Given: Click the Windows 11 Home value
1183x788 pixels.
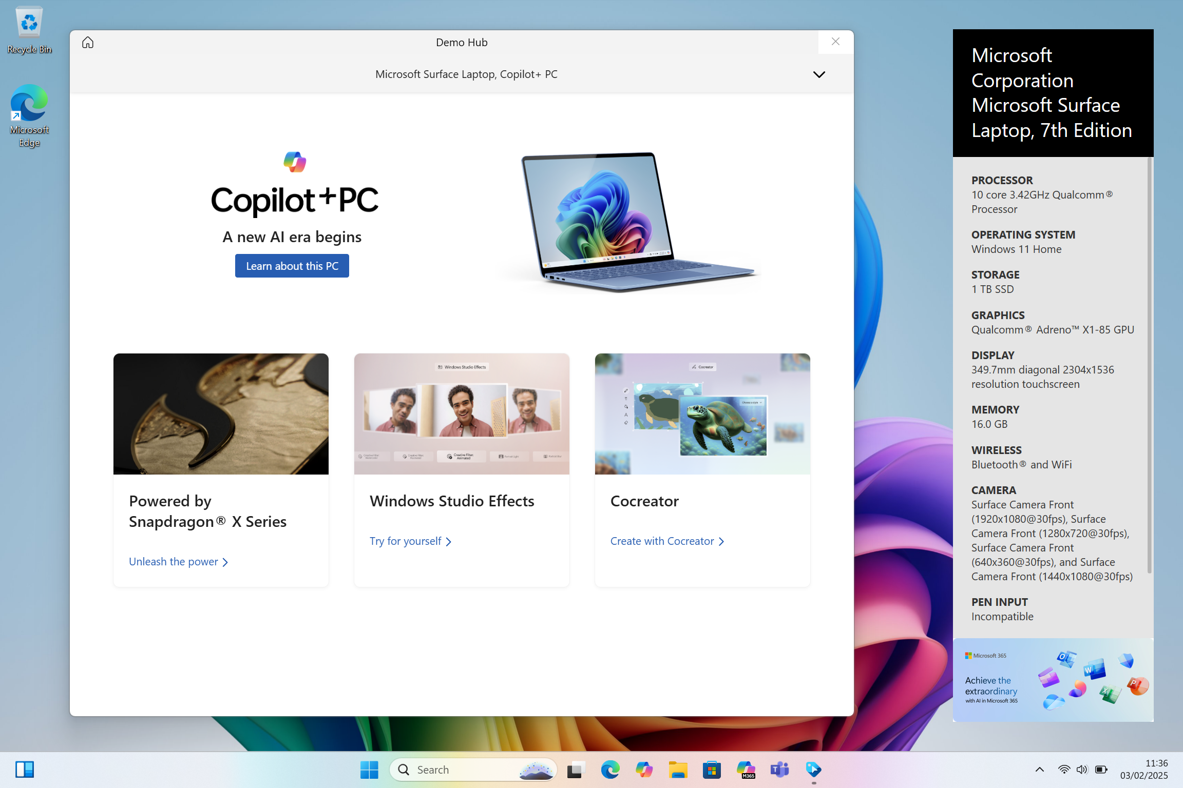Looking at the screenshot, I should click(1016, 249).
